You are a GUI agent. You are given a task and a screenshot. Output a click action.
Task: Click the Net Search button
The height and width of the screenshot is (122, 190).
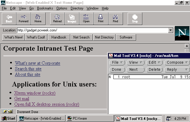(81, 37)
